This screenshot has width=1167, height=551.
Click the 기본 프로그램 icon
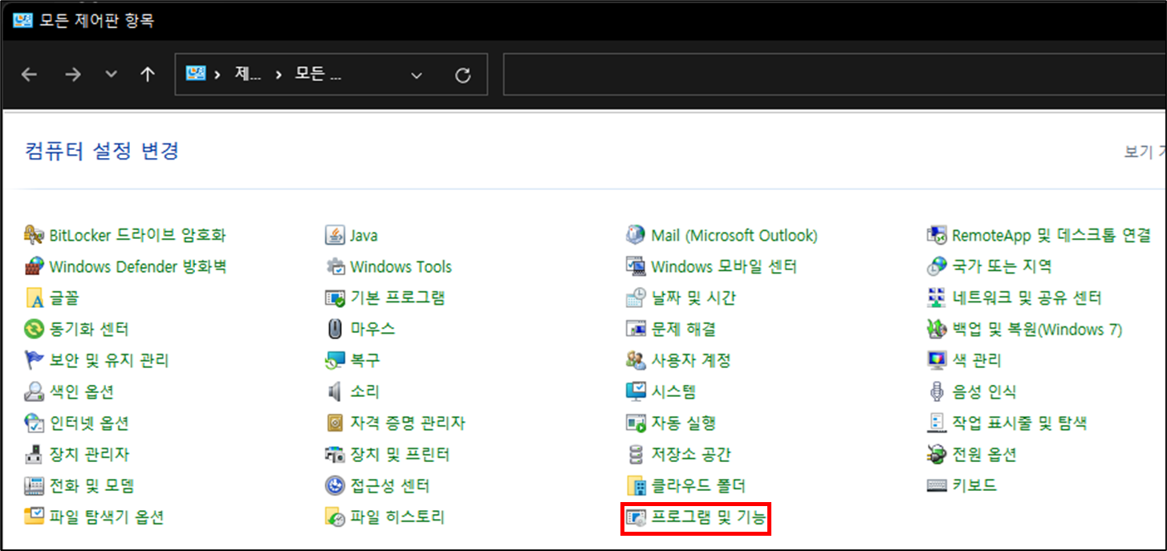click(x=335, y=298)
